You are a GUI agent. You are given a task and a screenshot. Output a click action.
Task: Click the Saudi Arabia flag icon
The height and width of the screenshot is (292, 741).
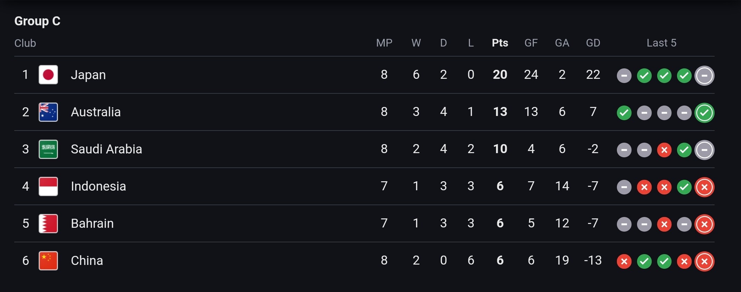[48, 149]
